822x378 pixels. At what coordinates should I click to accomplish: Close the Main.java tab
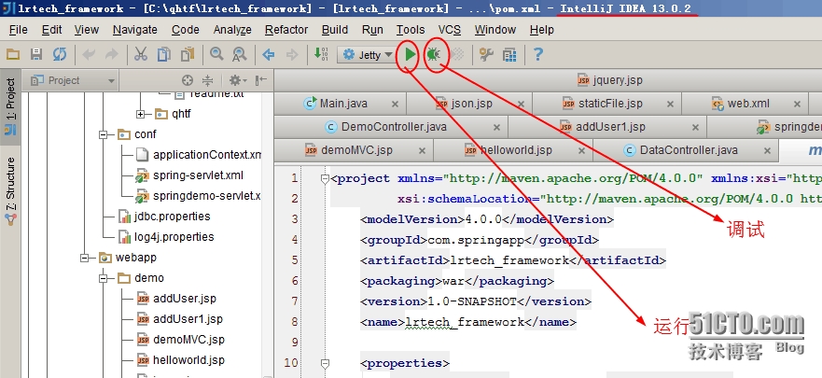pos(396,105)
